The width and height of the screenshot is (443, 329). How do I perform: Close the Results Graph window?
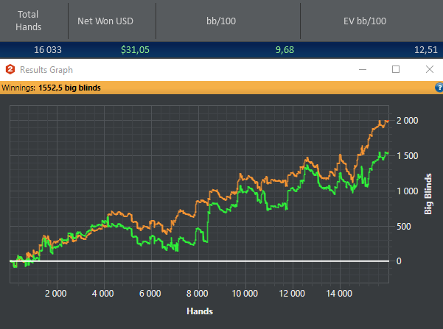coord(430,69)
